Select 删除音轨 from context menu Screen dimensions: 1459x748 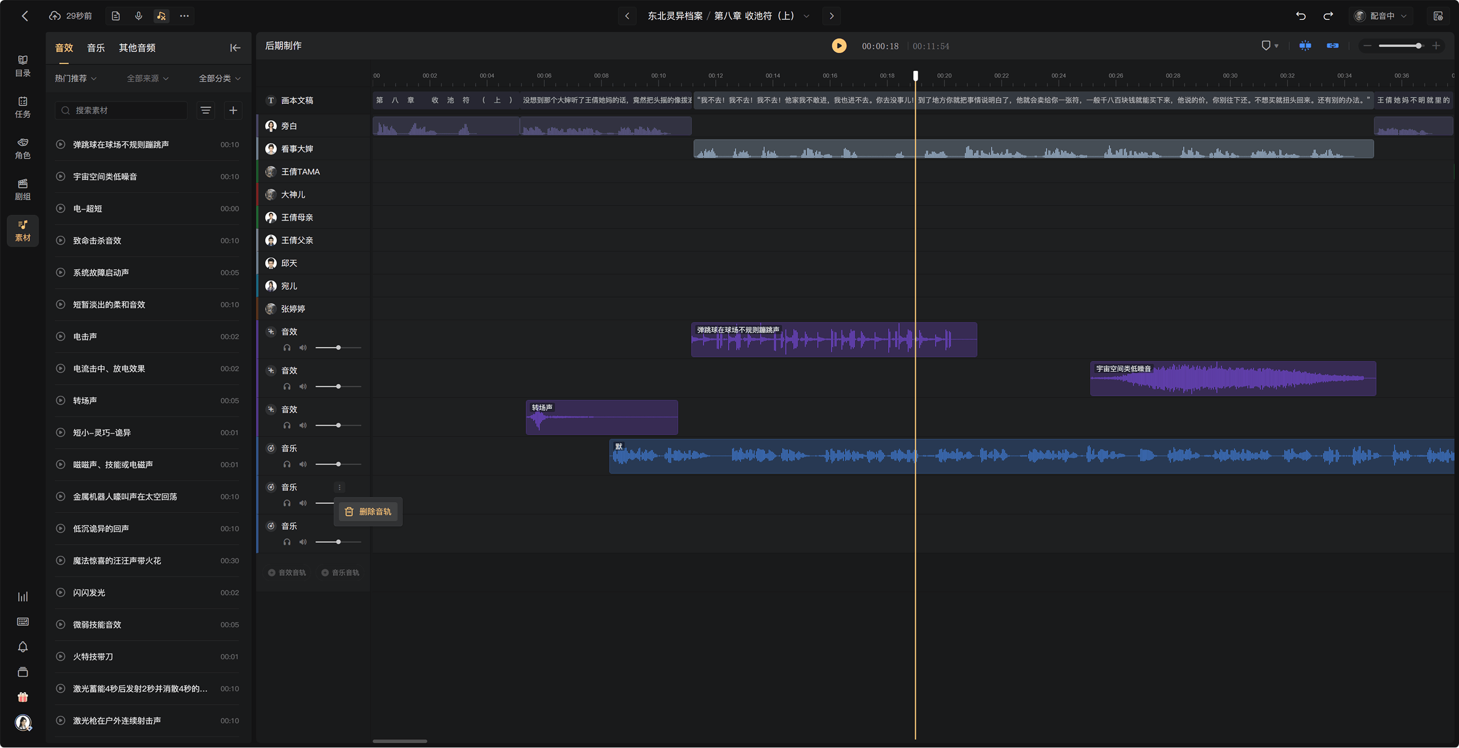368,512
